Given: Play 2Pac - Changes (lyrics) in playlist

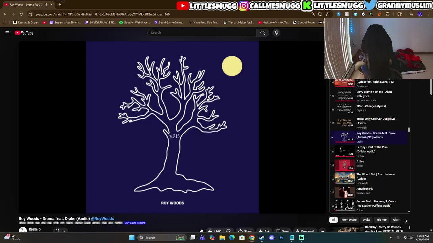Looking at the screenshot, I should tap(369, 109).
